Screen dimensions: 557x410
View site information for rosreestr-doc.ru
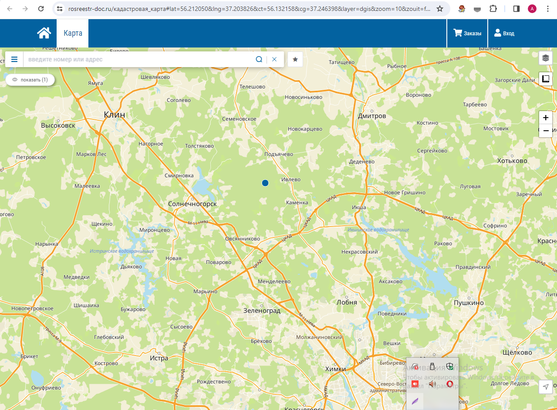pyautogui.click(x=60, y=9)
